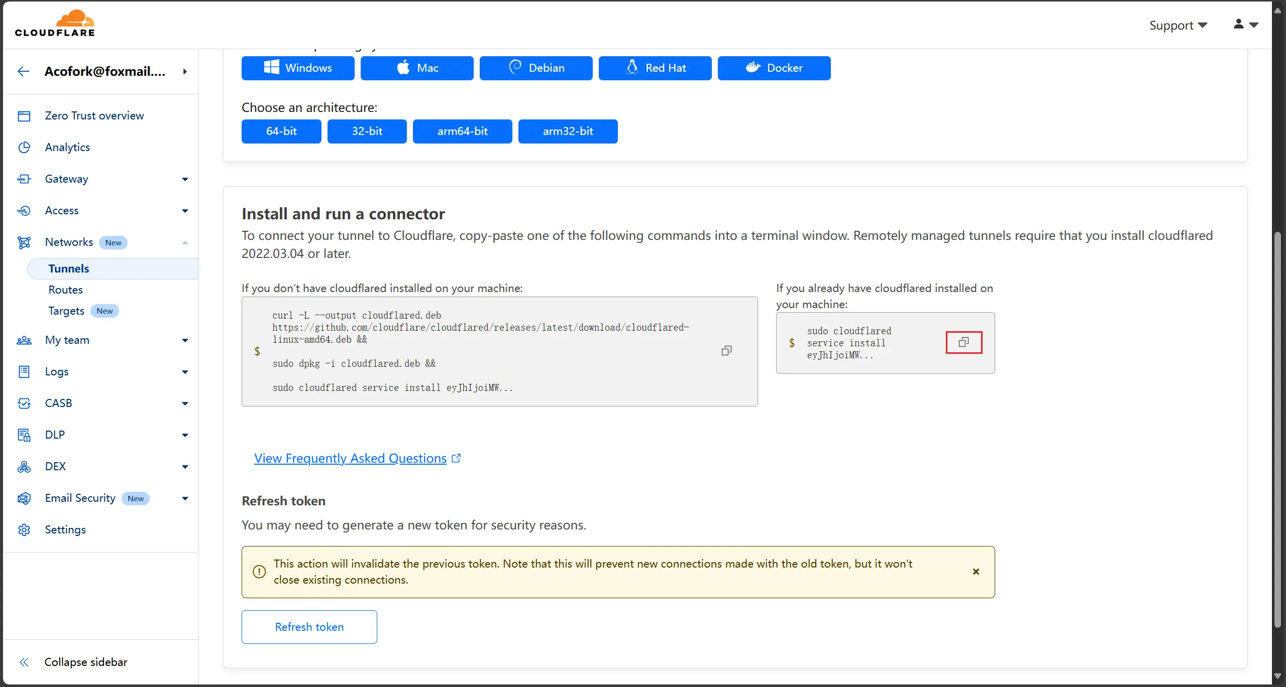The image size is (1286, 687).
Task: Click the Analytics pie chart icon
Action: [x=24, y=148]
